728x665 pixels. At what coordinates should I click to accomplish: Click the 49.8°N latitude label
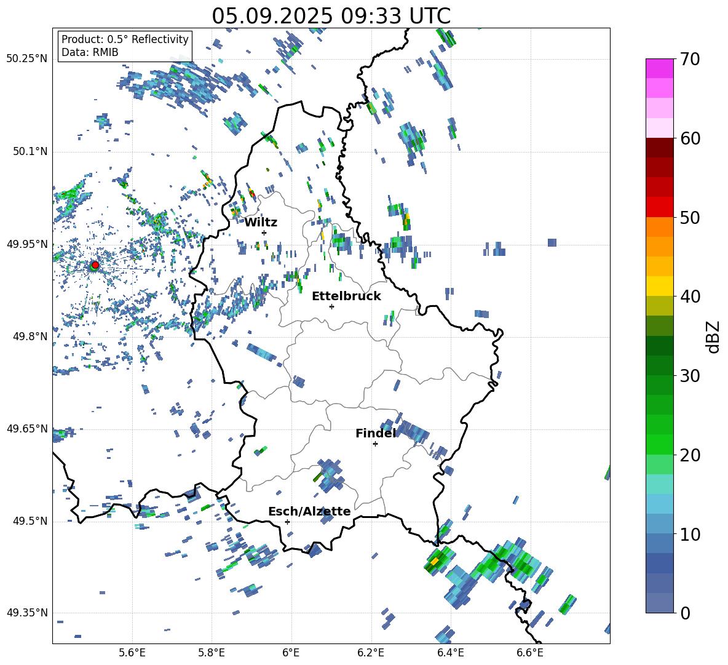[30, 336]
